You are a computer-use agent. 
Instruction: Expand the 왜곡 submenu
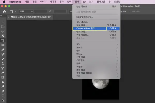coord(96,64)
